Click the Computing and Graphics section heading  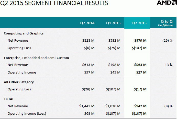[24, 33]
